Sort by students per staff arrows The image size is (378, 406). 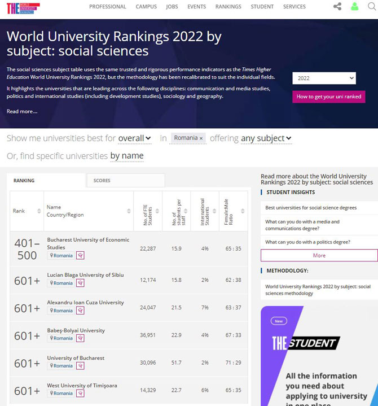pos(186,211)
